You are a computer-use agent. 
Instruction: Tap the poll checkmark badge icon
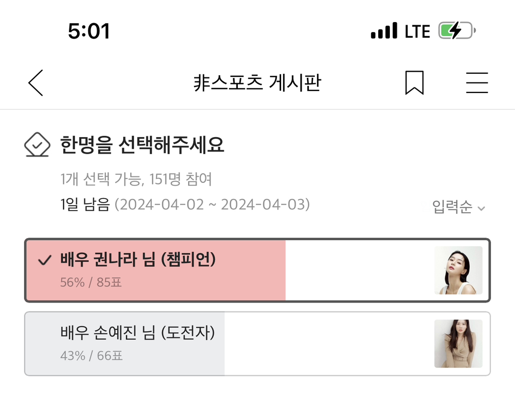pyautogui.click(x=37, y=145)
